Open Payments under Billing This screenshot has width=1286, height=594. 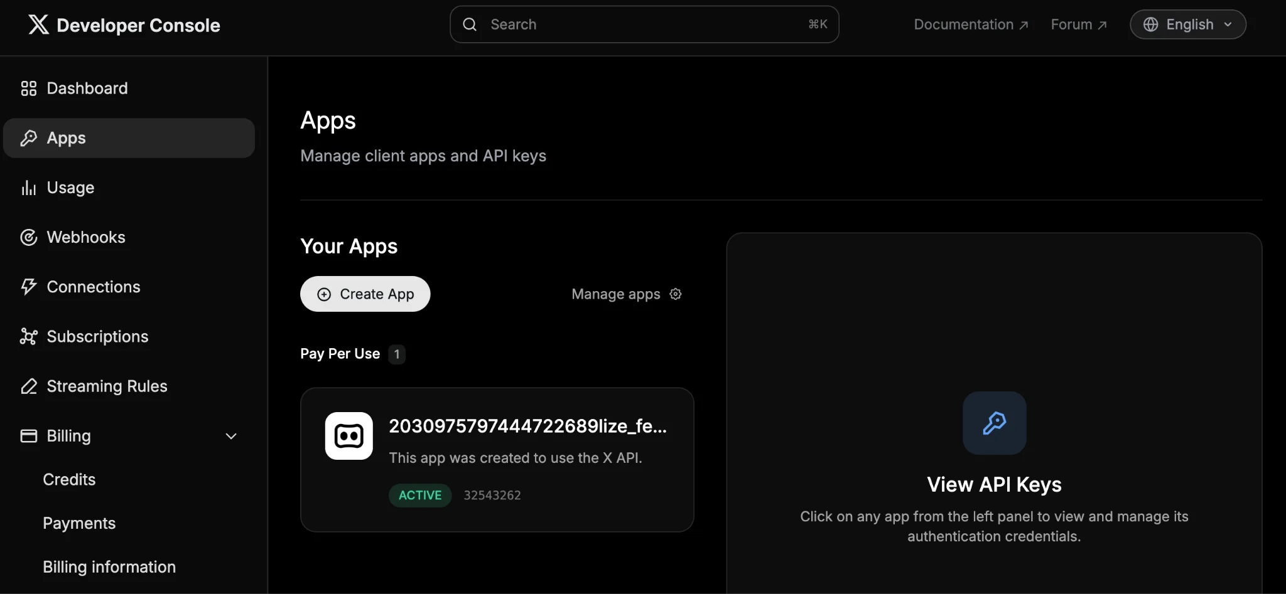(x=79, y=523)
